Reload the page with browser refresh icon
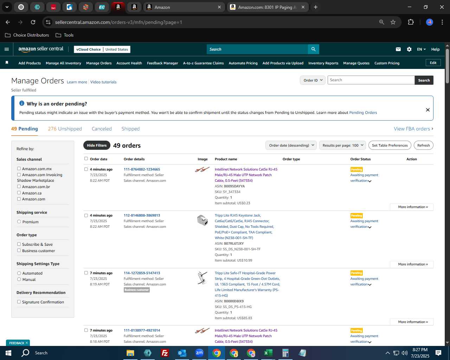Viewport: 450px width, 360px height. pos(33,22)
